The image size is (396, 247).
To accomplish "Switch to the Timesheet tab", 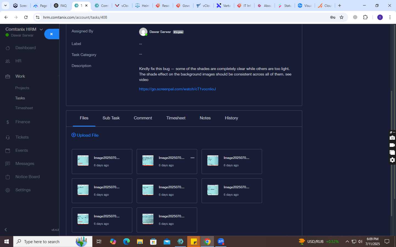I will 176,118.
